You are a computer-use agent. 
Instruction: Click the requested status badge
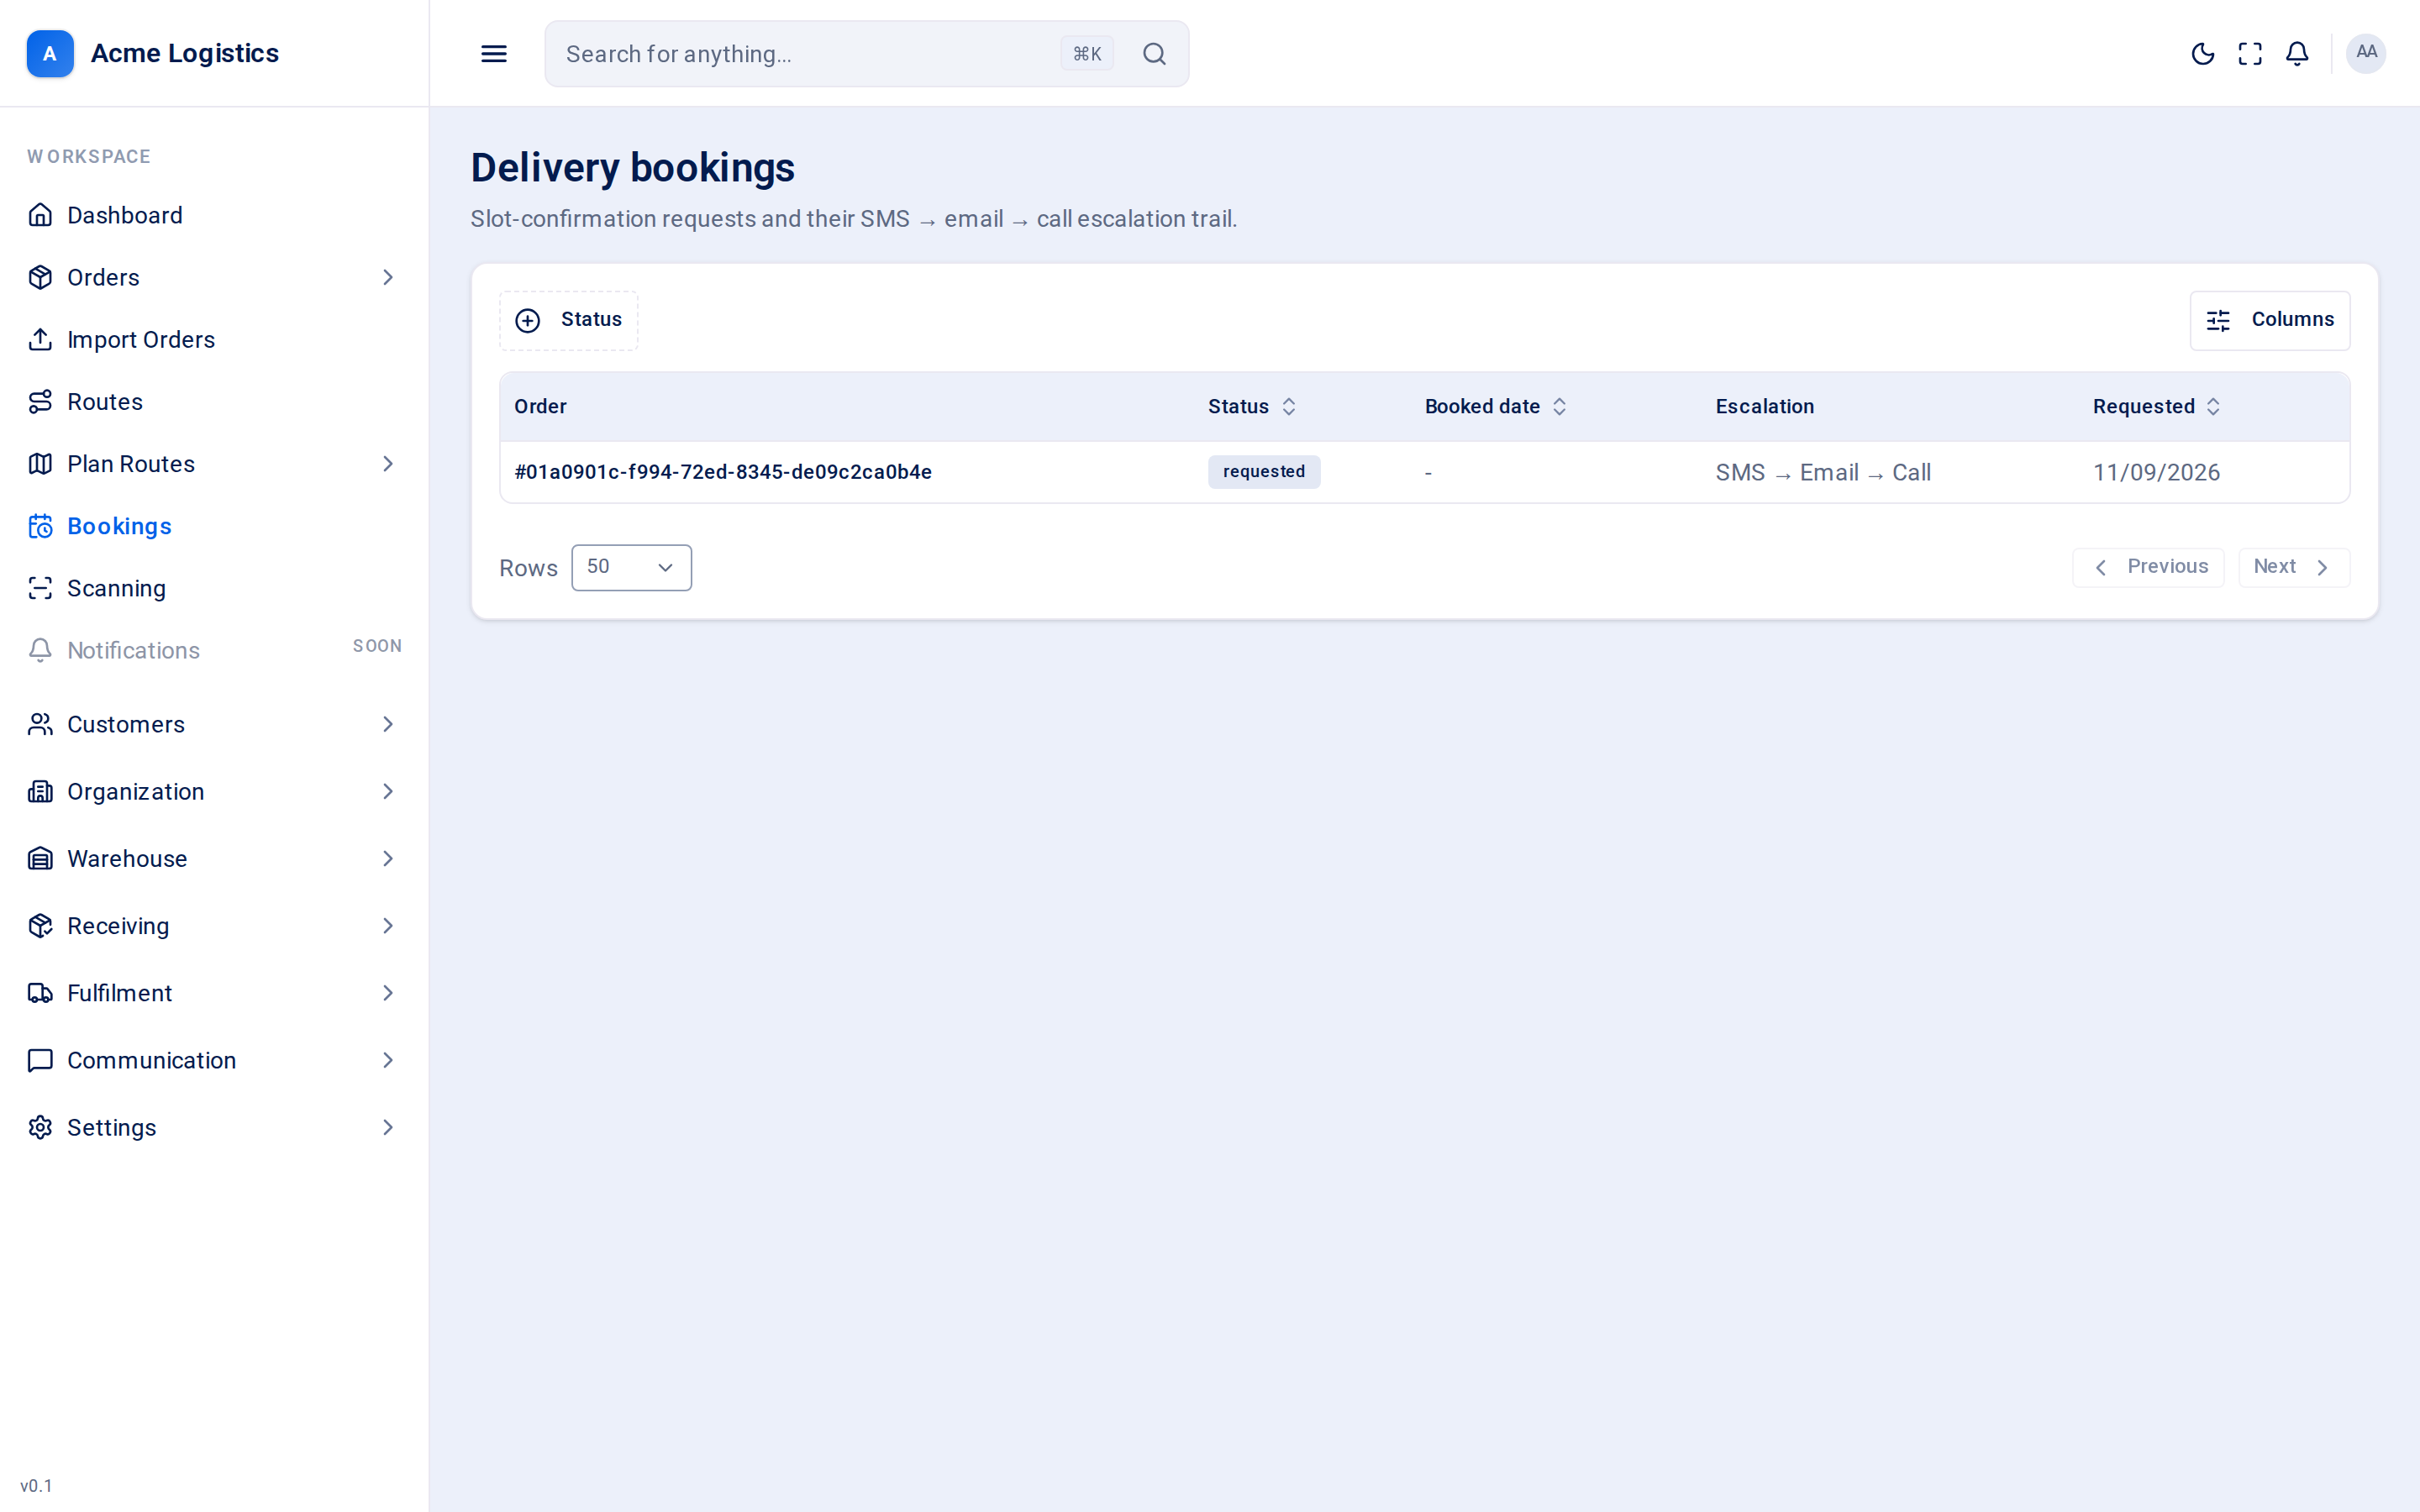click(1264, 472)
